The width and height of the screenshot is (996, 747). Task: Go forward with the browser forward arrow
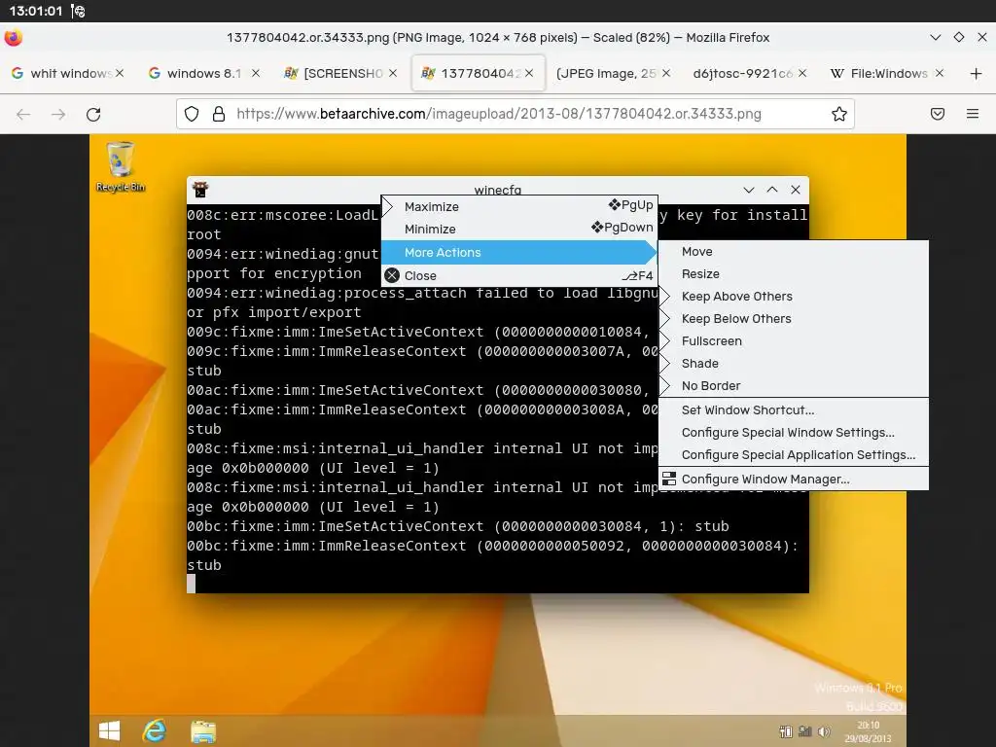click(58, 115)
